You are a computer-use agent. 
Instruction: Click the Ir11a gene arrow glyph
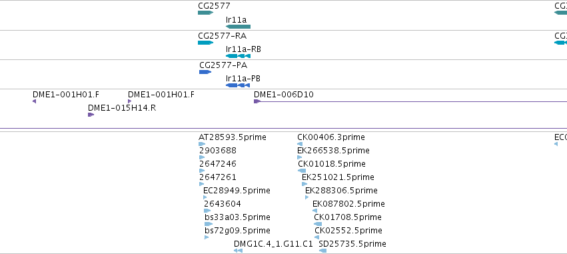(238, 27)
